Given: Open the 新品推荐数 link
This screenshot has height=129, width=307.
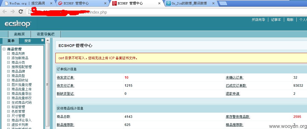Looking at the screenshot, I should pyautogui.click(x=65, y=125).
